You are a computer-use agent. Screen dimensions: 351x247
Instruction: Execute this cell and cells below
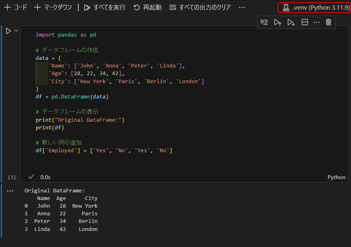coord(291,22)
